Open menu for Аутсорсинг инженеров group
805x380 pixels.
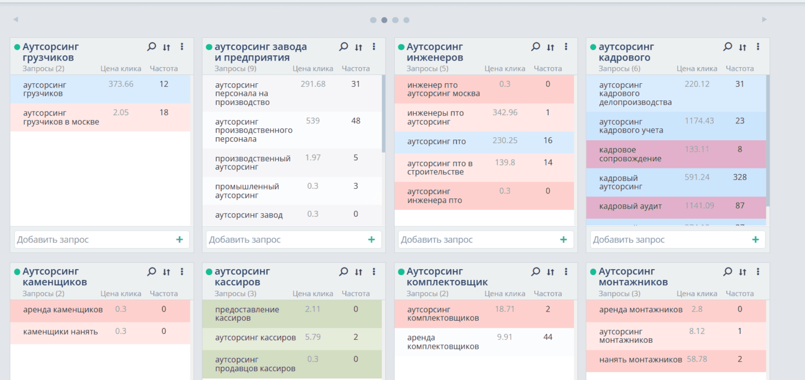pyautogui.click(x=566, y=47)
